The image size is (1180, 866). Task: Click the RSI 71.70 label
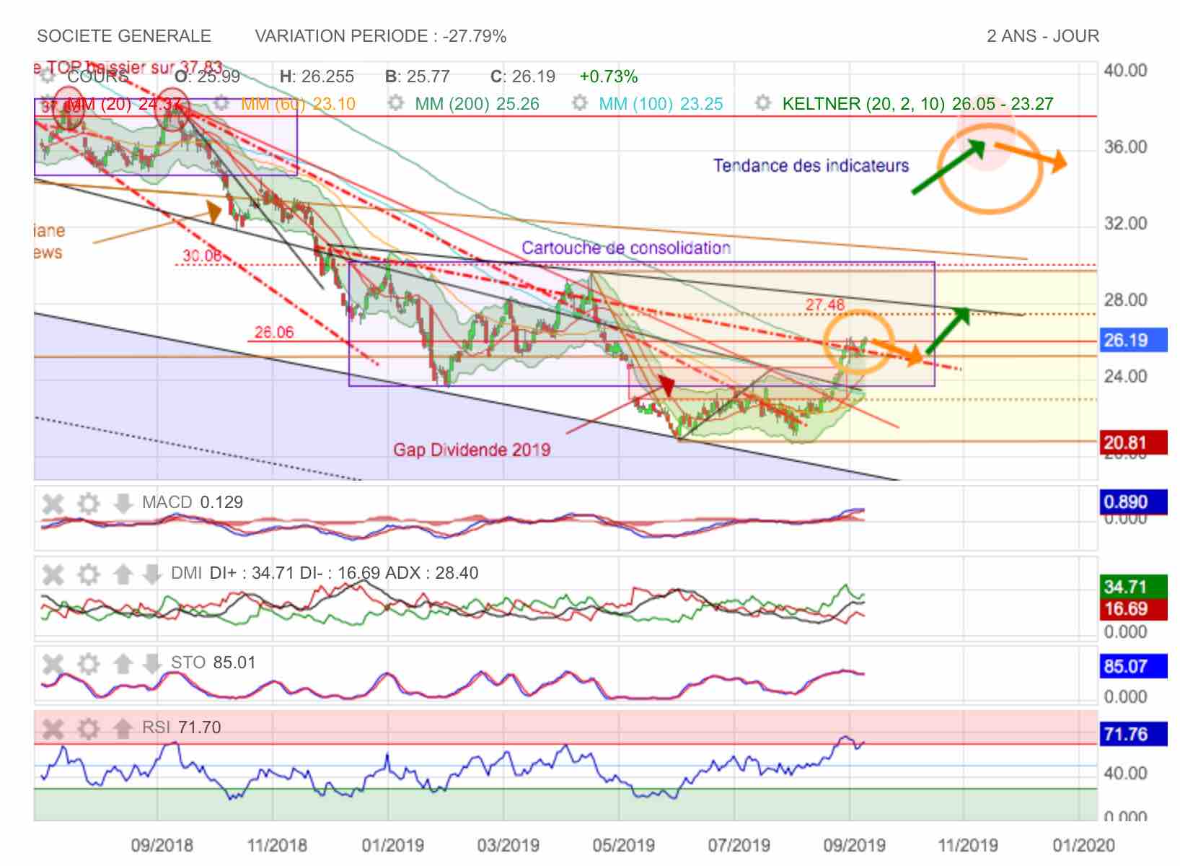pyautogui.click(x=182, y=727)
